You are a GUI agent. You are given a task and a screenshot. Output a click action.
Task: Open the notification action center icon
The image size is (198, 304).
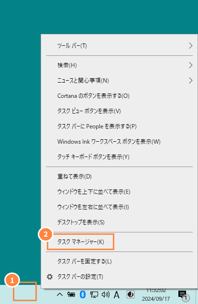coord(183,295)
